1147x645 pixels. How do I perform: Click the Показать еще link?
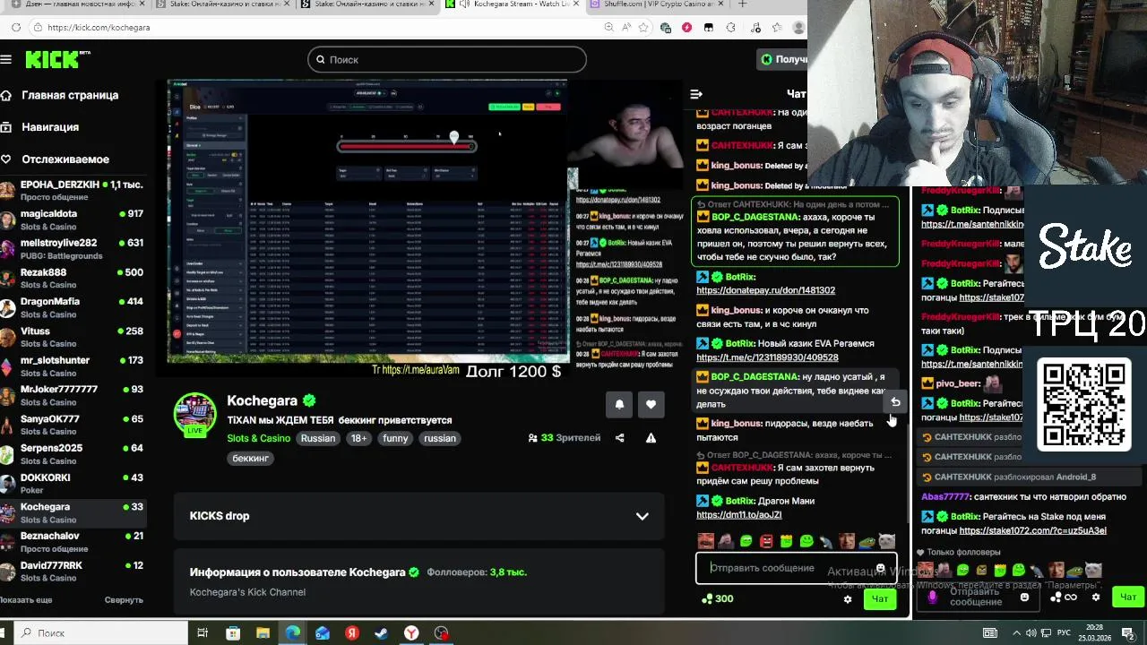[26, 600]
